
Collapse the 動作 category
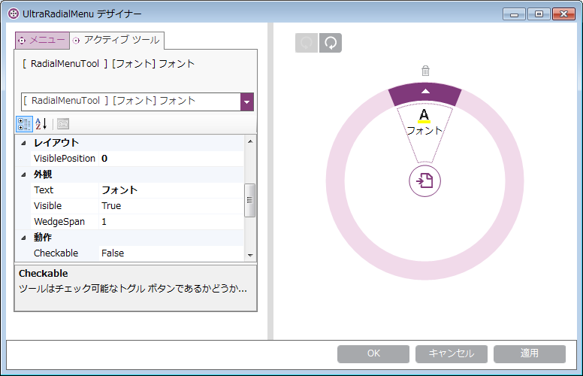point(23,238)
